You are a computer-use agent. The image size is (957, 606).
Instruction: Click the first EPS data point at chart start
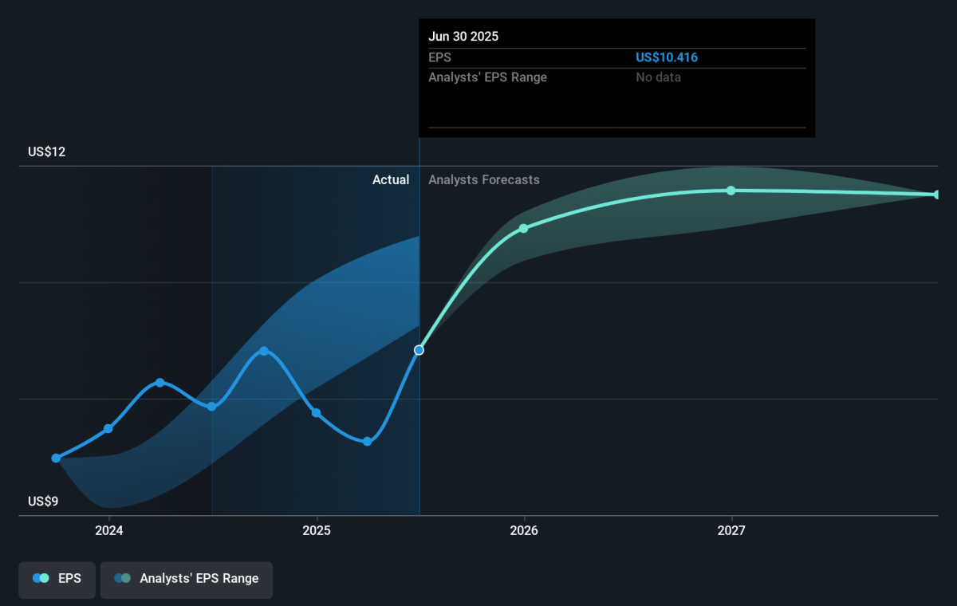click(x=56, y=458)
